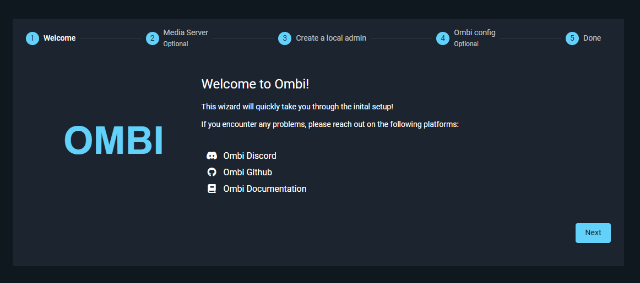Click the GitHub octocat icon

pos(211,172)
